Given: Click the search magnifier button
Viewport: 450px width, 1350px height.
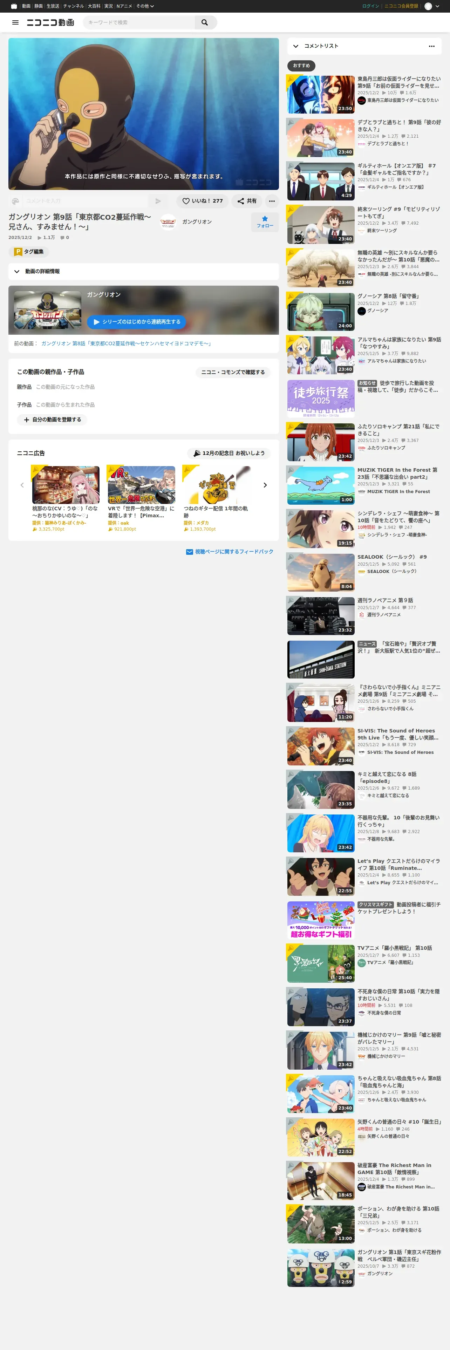Looking at the screenshot, I should coord(205,22).
